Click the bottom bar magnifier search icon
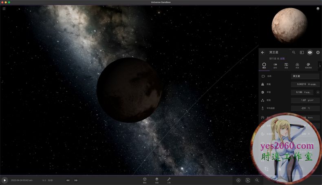322x185 pixels. (x=257, y=180)
